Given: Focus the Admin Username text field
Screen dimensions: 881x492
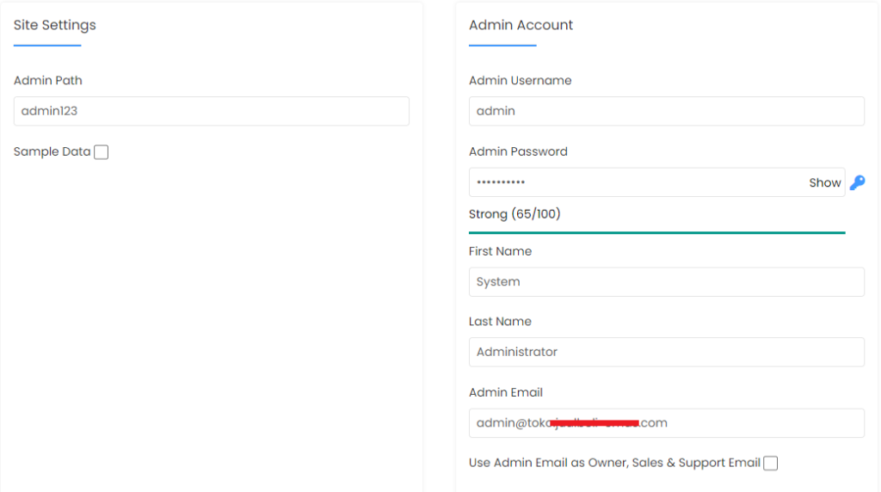Looking at the screenshot, I should click(666, 111).
